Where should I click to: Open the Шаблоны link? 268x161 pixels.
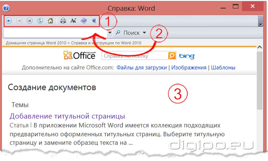[223, 67]
